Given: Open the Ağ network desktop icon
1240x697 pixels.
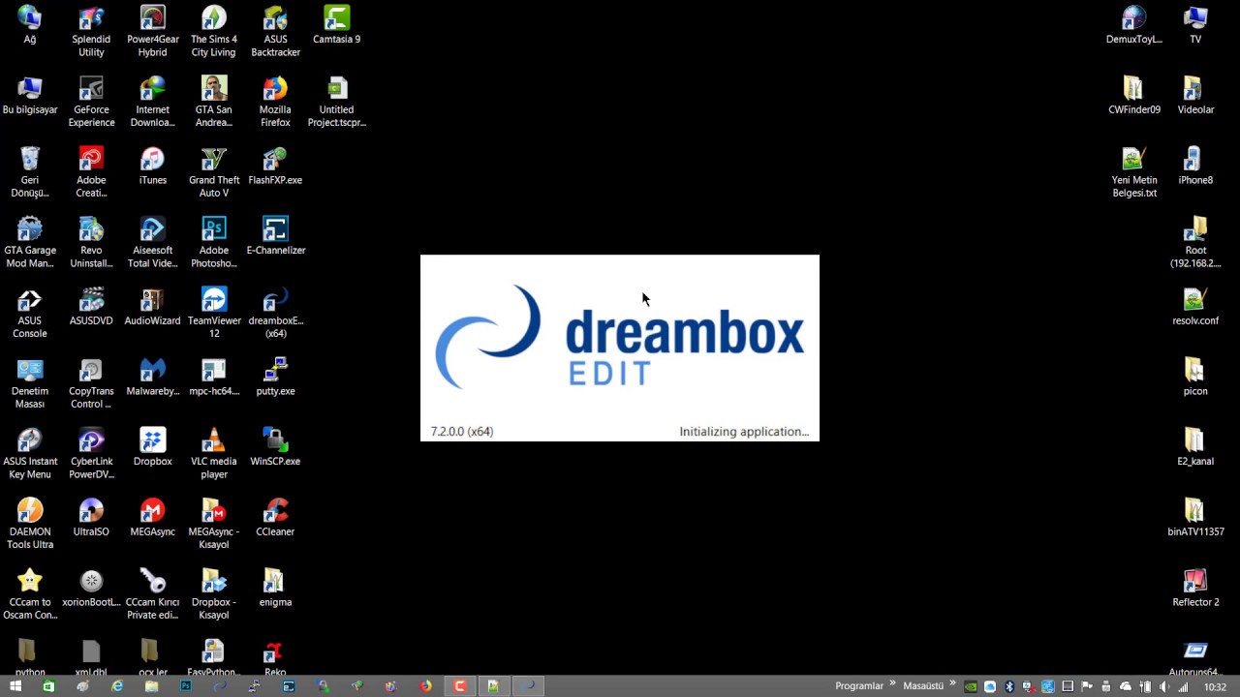Looking at the screenshot, I should 30,25.
